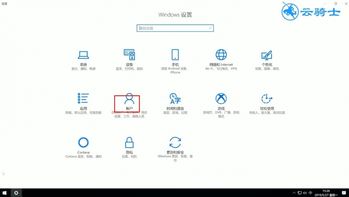
Task: Open the 个性化 (Personalization) icon
Action: point(267,55)
